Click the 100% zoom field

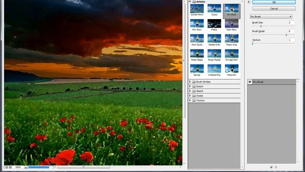click(18, 167)
